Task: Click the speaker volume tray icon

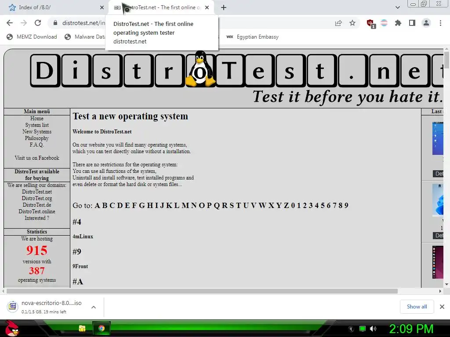Action: point(373,329)
